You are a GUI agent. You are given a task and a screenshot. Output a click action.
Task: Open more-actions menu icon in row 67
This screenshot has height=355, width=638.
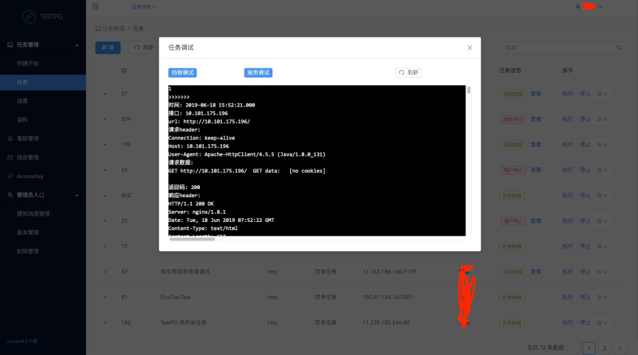(x=602, y=272)
